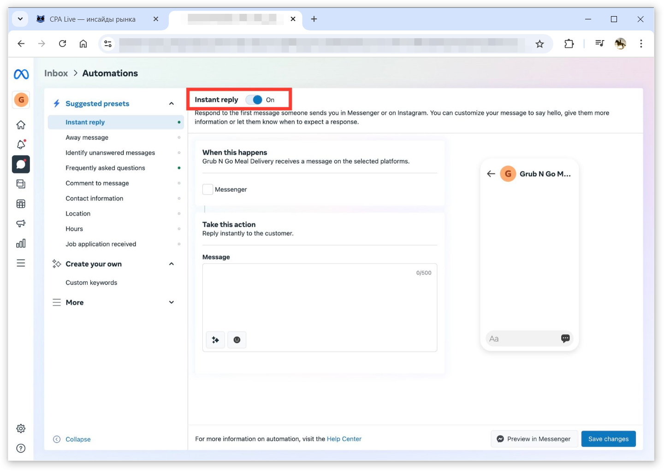This screenshot has height=471, width=664.
Task: Select Away message preset
Action: click(116, 137)
